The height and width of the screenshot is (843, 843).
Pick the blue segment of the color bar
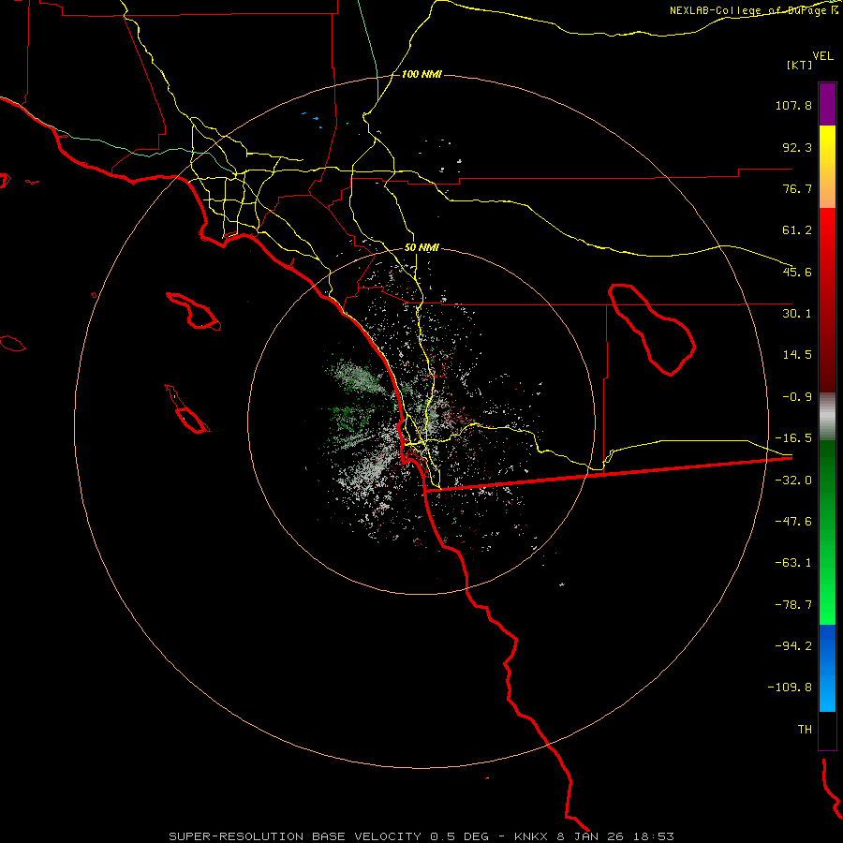coord(827,668)
